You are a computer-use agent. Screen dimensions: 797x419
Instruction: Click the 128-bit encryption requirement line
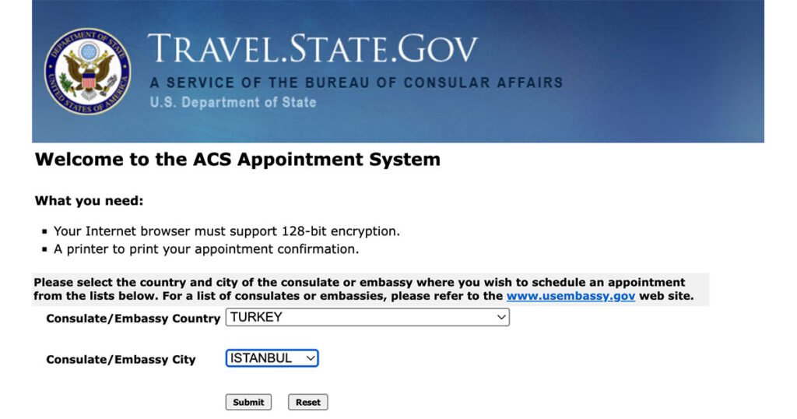pyautogui.click(x=226, y=231)
